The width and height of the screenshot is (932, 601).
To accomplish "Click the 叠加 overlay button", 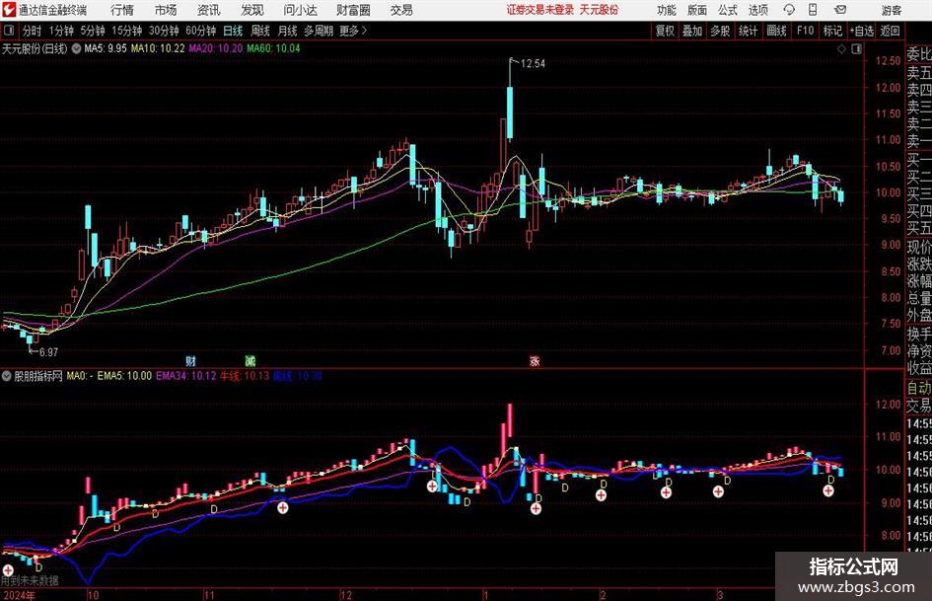I will pos(692,31).
